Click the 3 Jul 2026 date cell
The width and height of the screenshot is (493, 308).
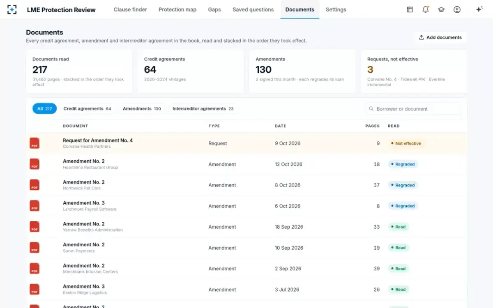click(287, 290)
